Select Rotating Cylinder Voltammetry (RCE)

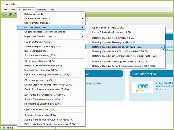click(125, 38)
